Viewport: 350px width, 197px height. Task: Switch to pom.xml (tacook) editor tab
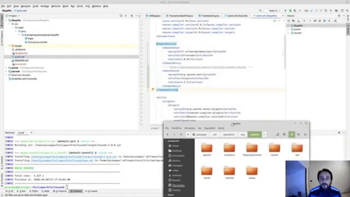(x=236, y=16)
